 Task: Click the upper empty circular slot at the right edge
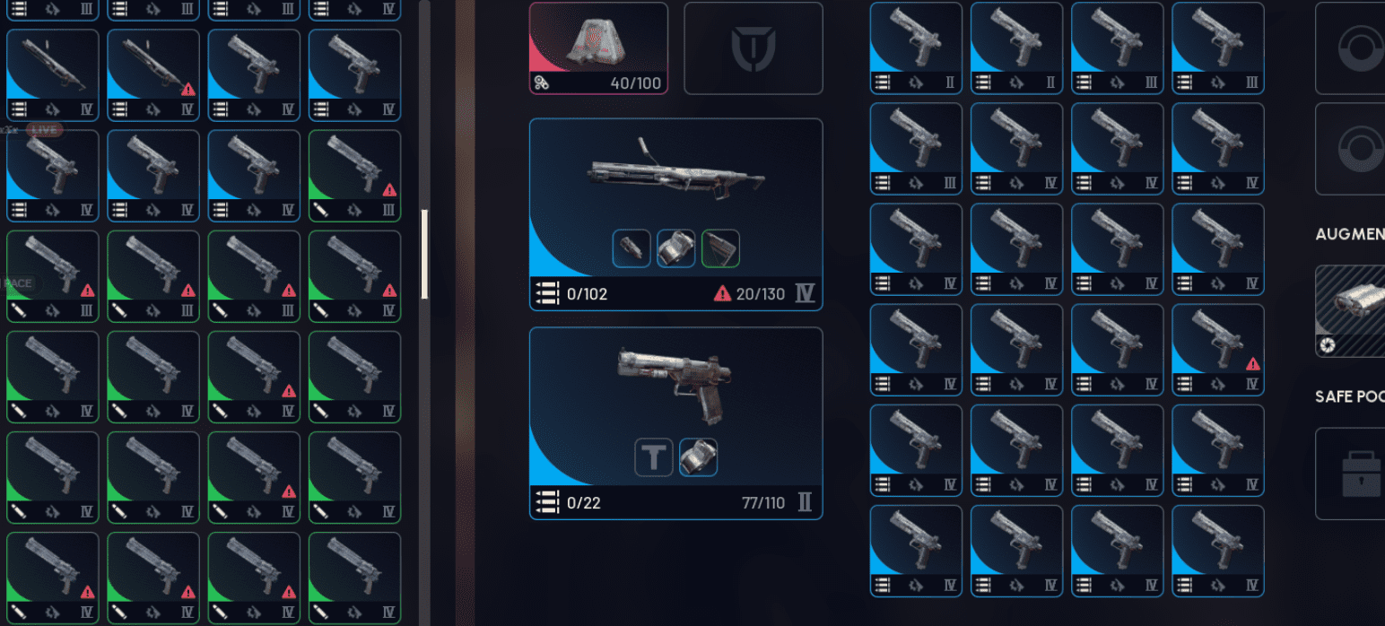[1350, 48]
